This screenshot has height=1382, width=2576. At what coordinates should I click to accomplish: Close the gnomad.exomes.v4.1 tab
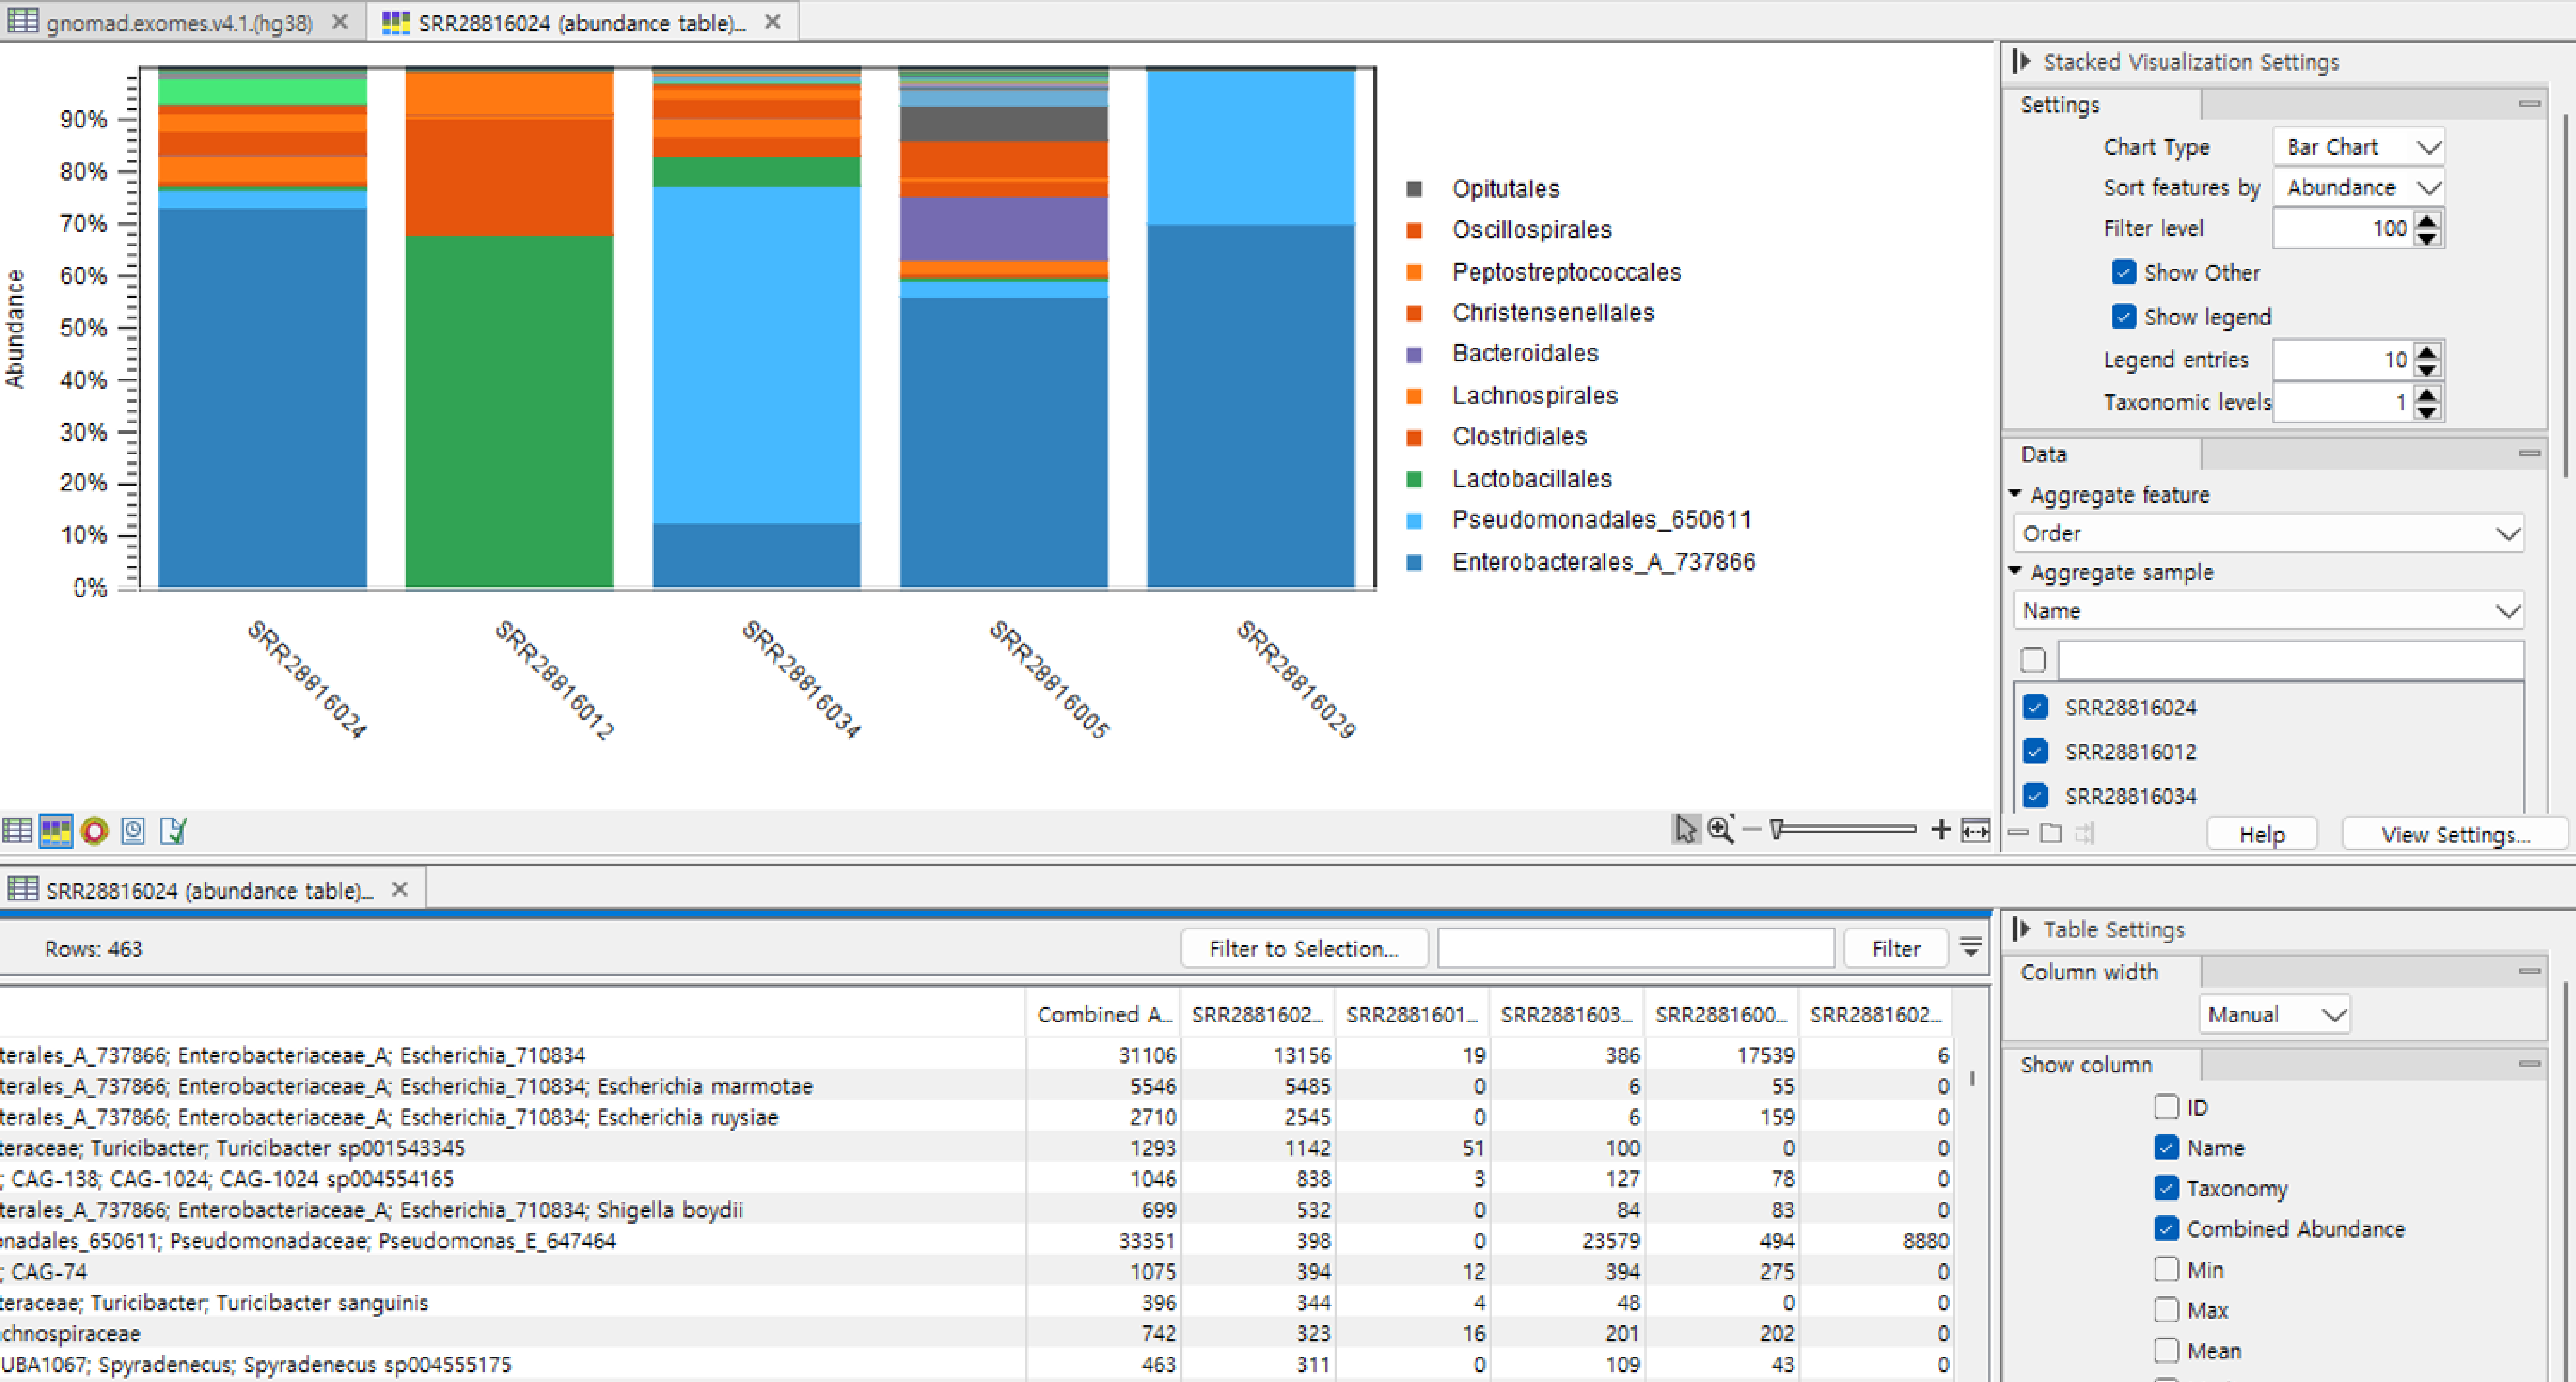point(340,21)
